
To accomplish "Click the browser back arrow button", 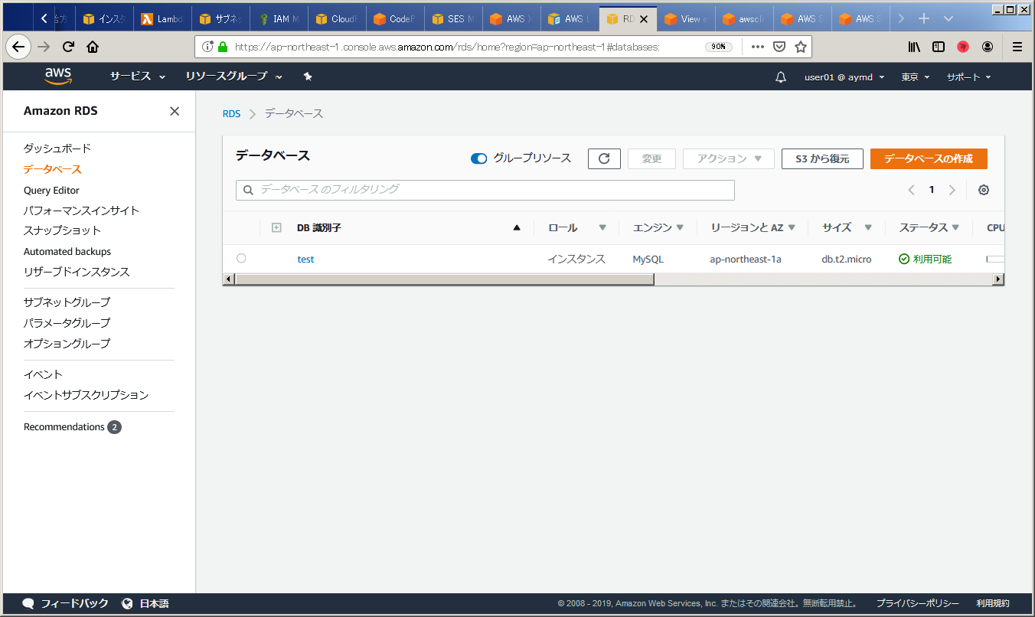I will pos(19,47).
